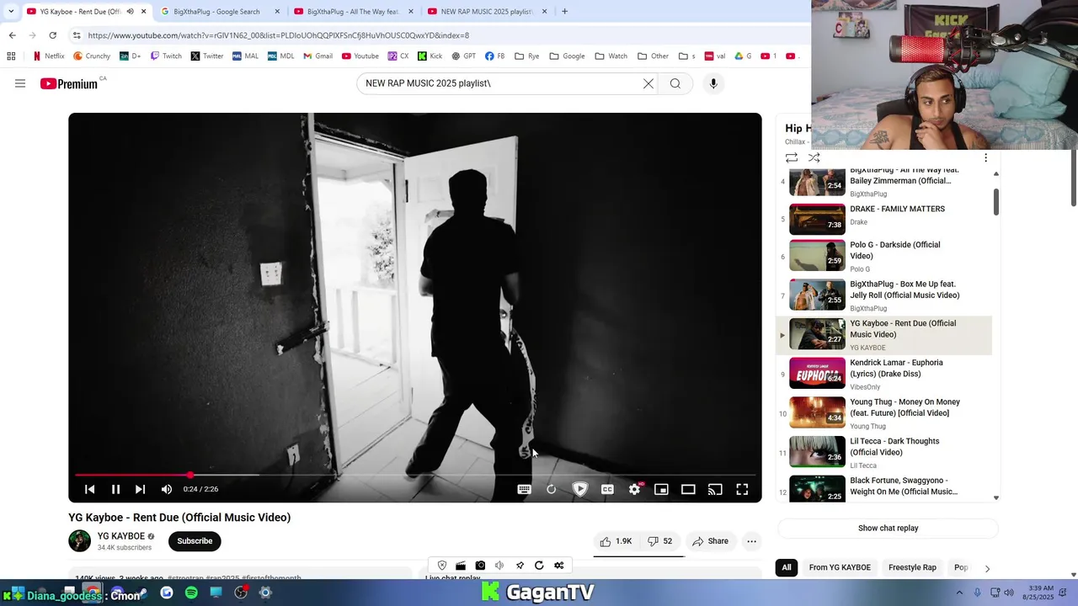The image size is (1078, 606).
Task: Focus the YouTube search field
Action: 501,83
